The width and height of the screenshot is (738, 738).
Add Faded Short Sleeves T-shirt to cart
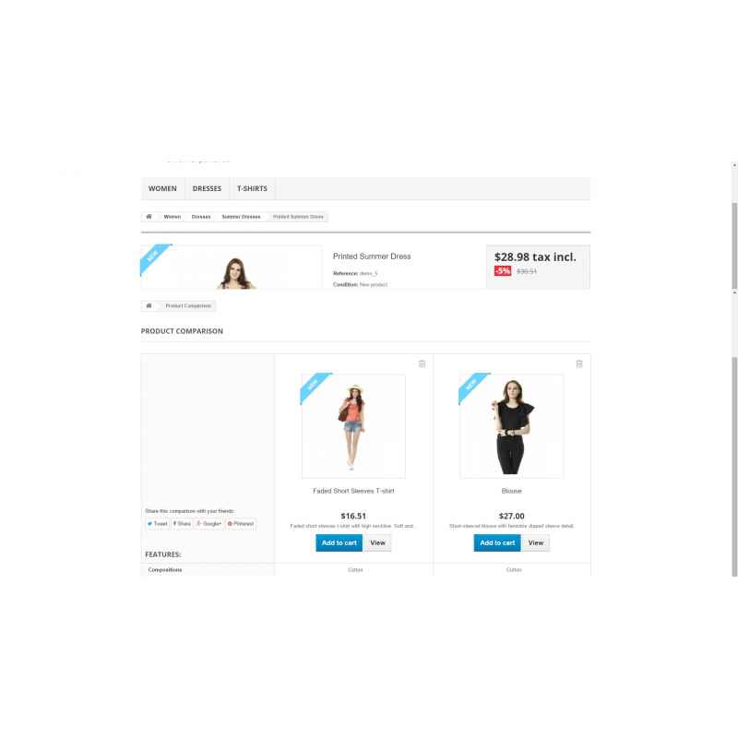pyautogui.click(x=339, y=542)
